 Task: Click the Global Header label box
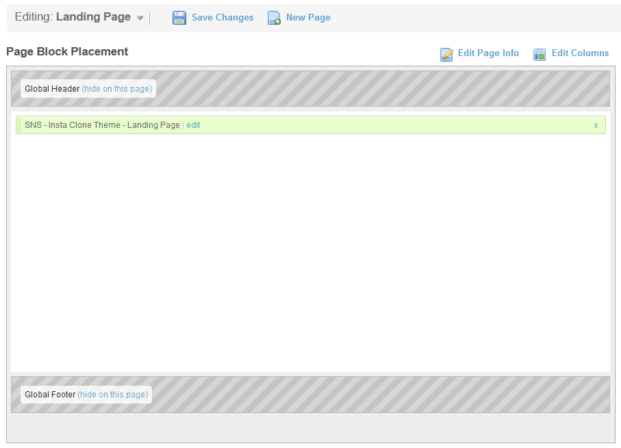coord(52,89)
